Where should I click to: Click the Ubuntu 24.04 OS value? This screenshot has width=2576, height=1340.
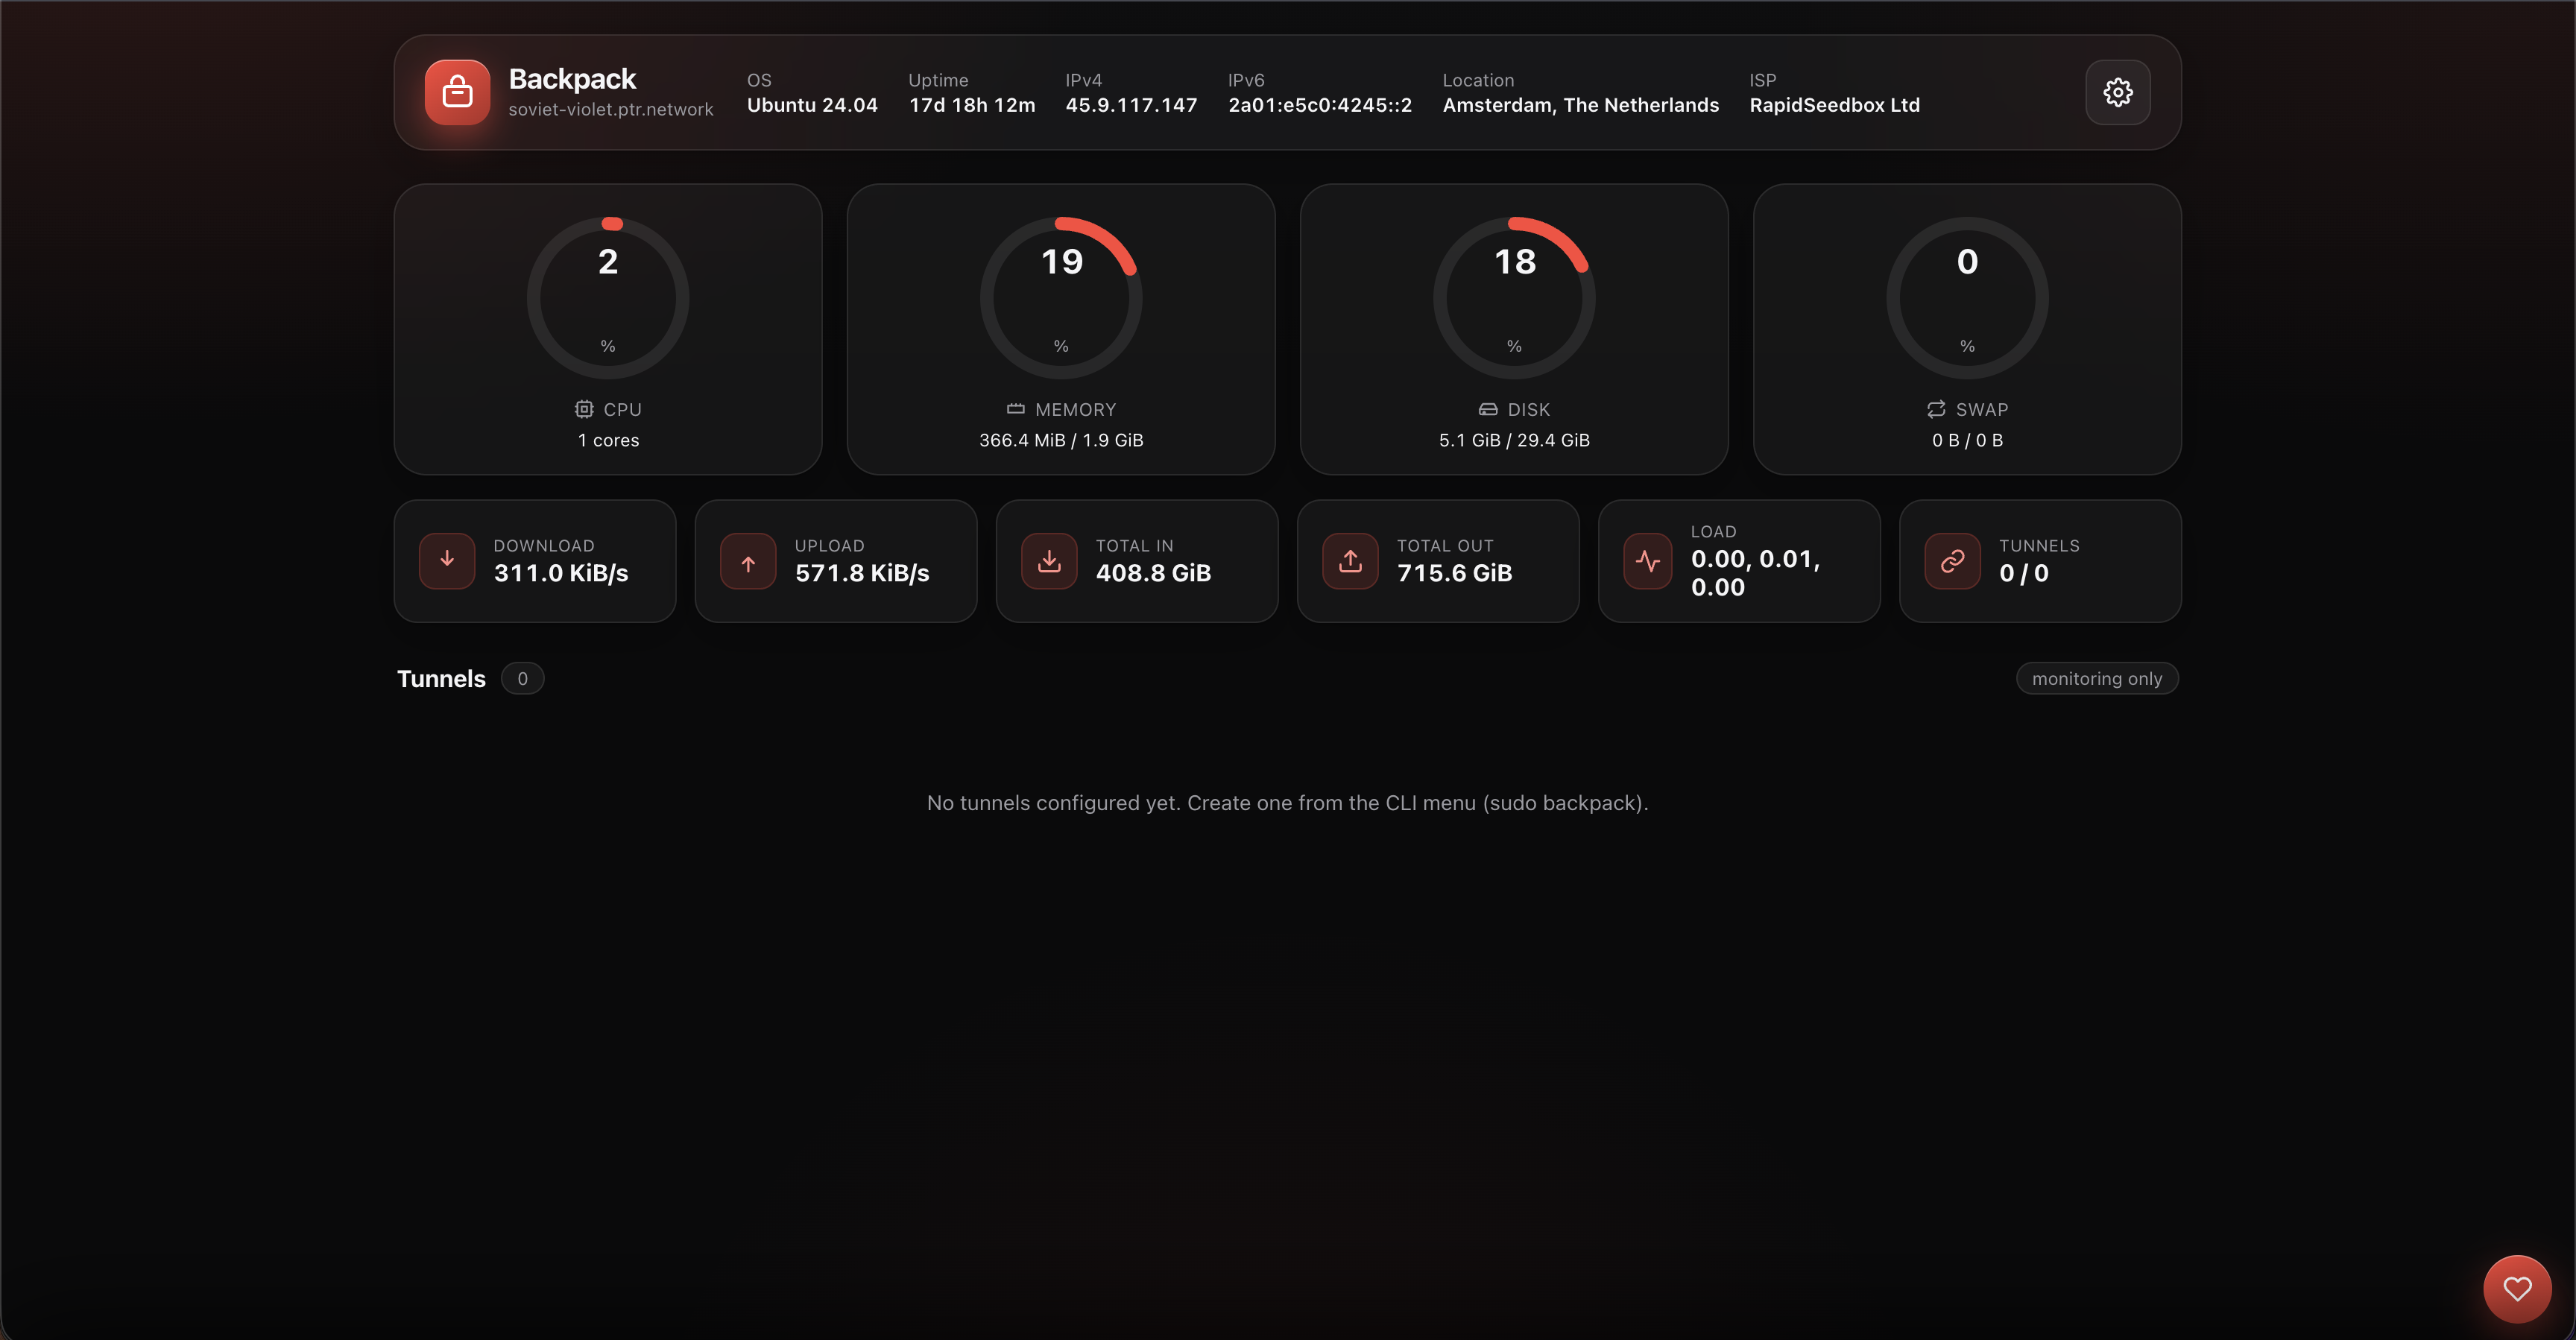coord(812,105)
